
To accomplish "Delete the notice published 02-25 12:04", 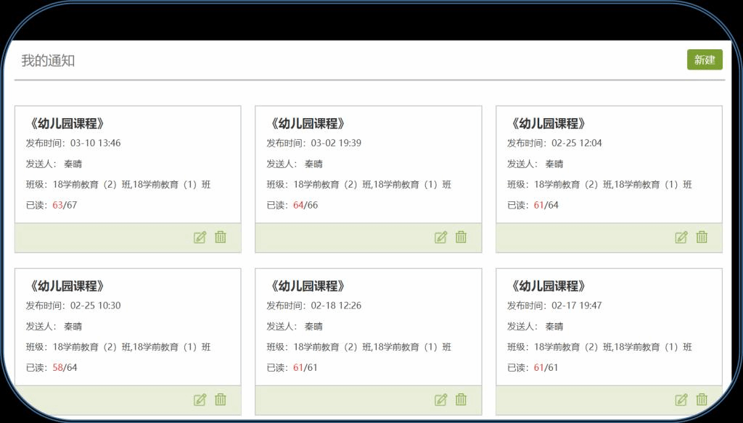I will coord(702,237).
